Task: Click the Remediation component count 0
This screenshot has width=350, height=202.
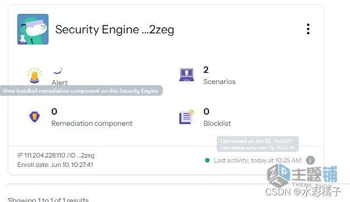Action: (x=54, y=111)
